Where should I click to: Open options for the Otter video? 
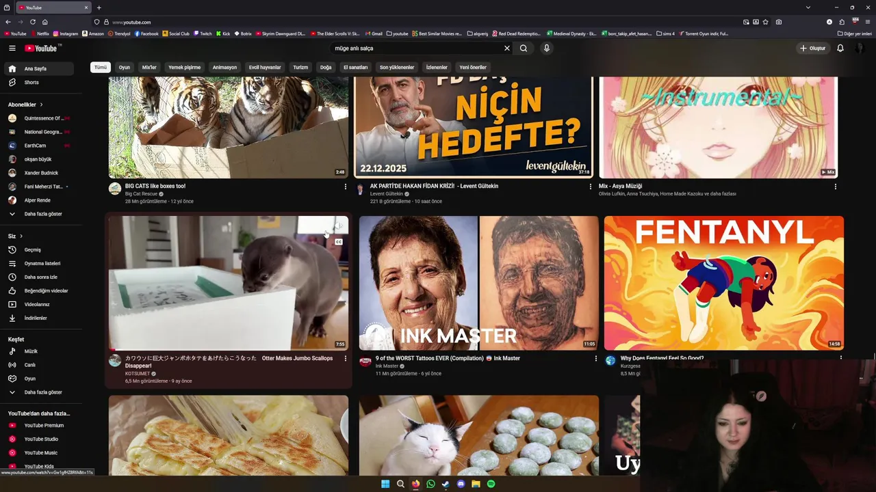click(x=345, y=359)
